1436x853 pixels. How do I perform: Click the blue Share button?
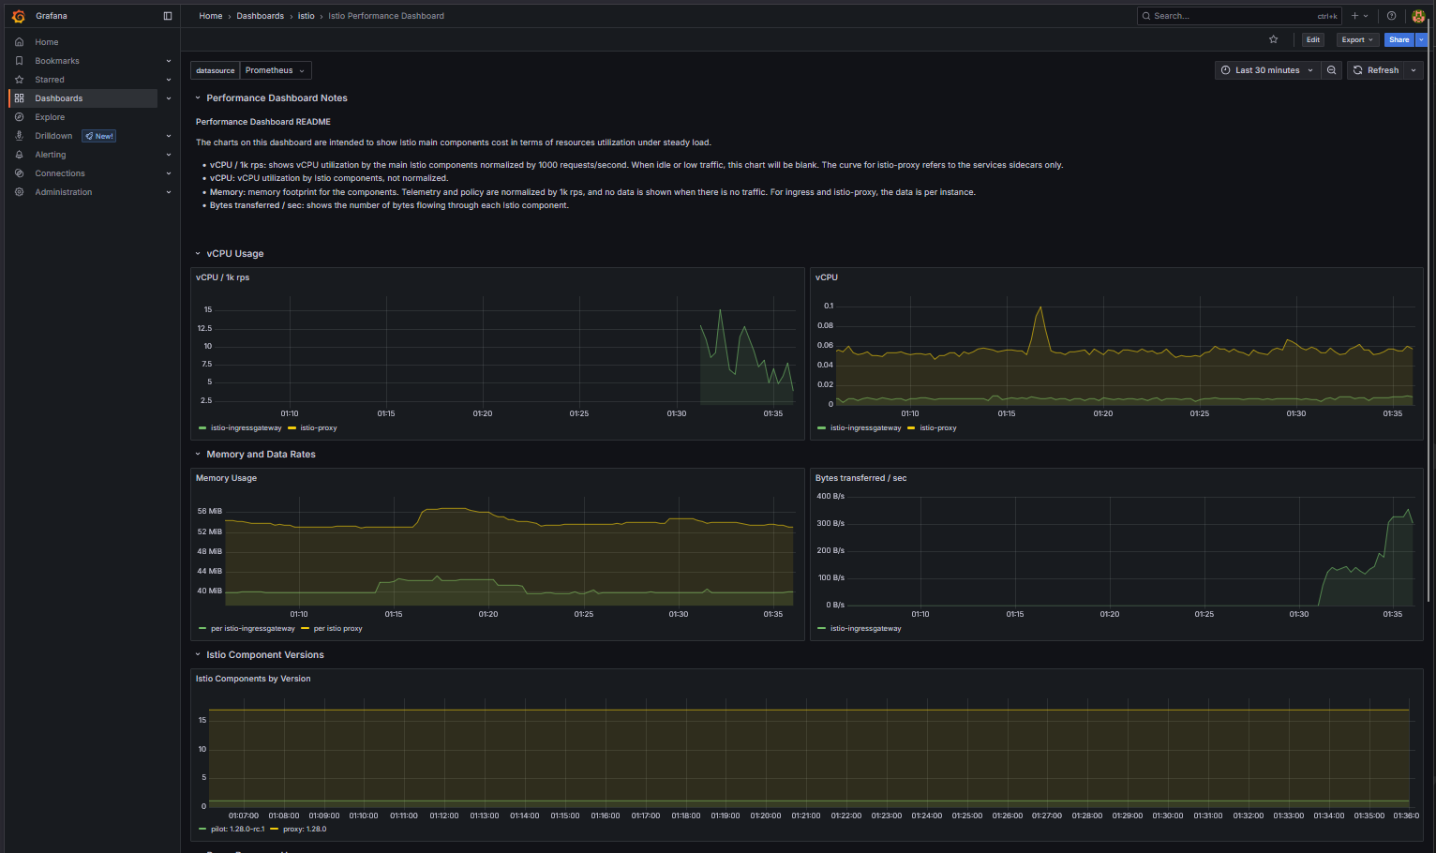point(1399,39)
